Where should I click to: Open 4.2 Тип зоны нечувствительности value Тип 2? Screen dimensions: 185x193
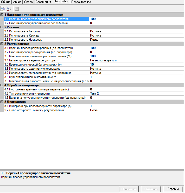[x=136, y=94]
